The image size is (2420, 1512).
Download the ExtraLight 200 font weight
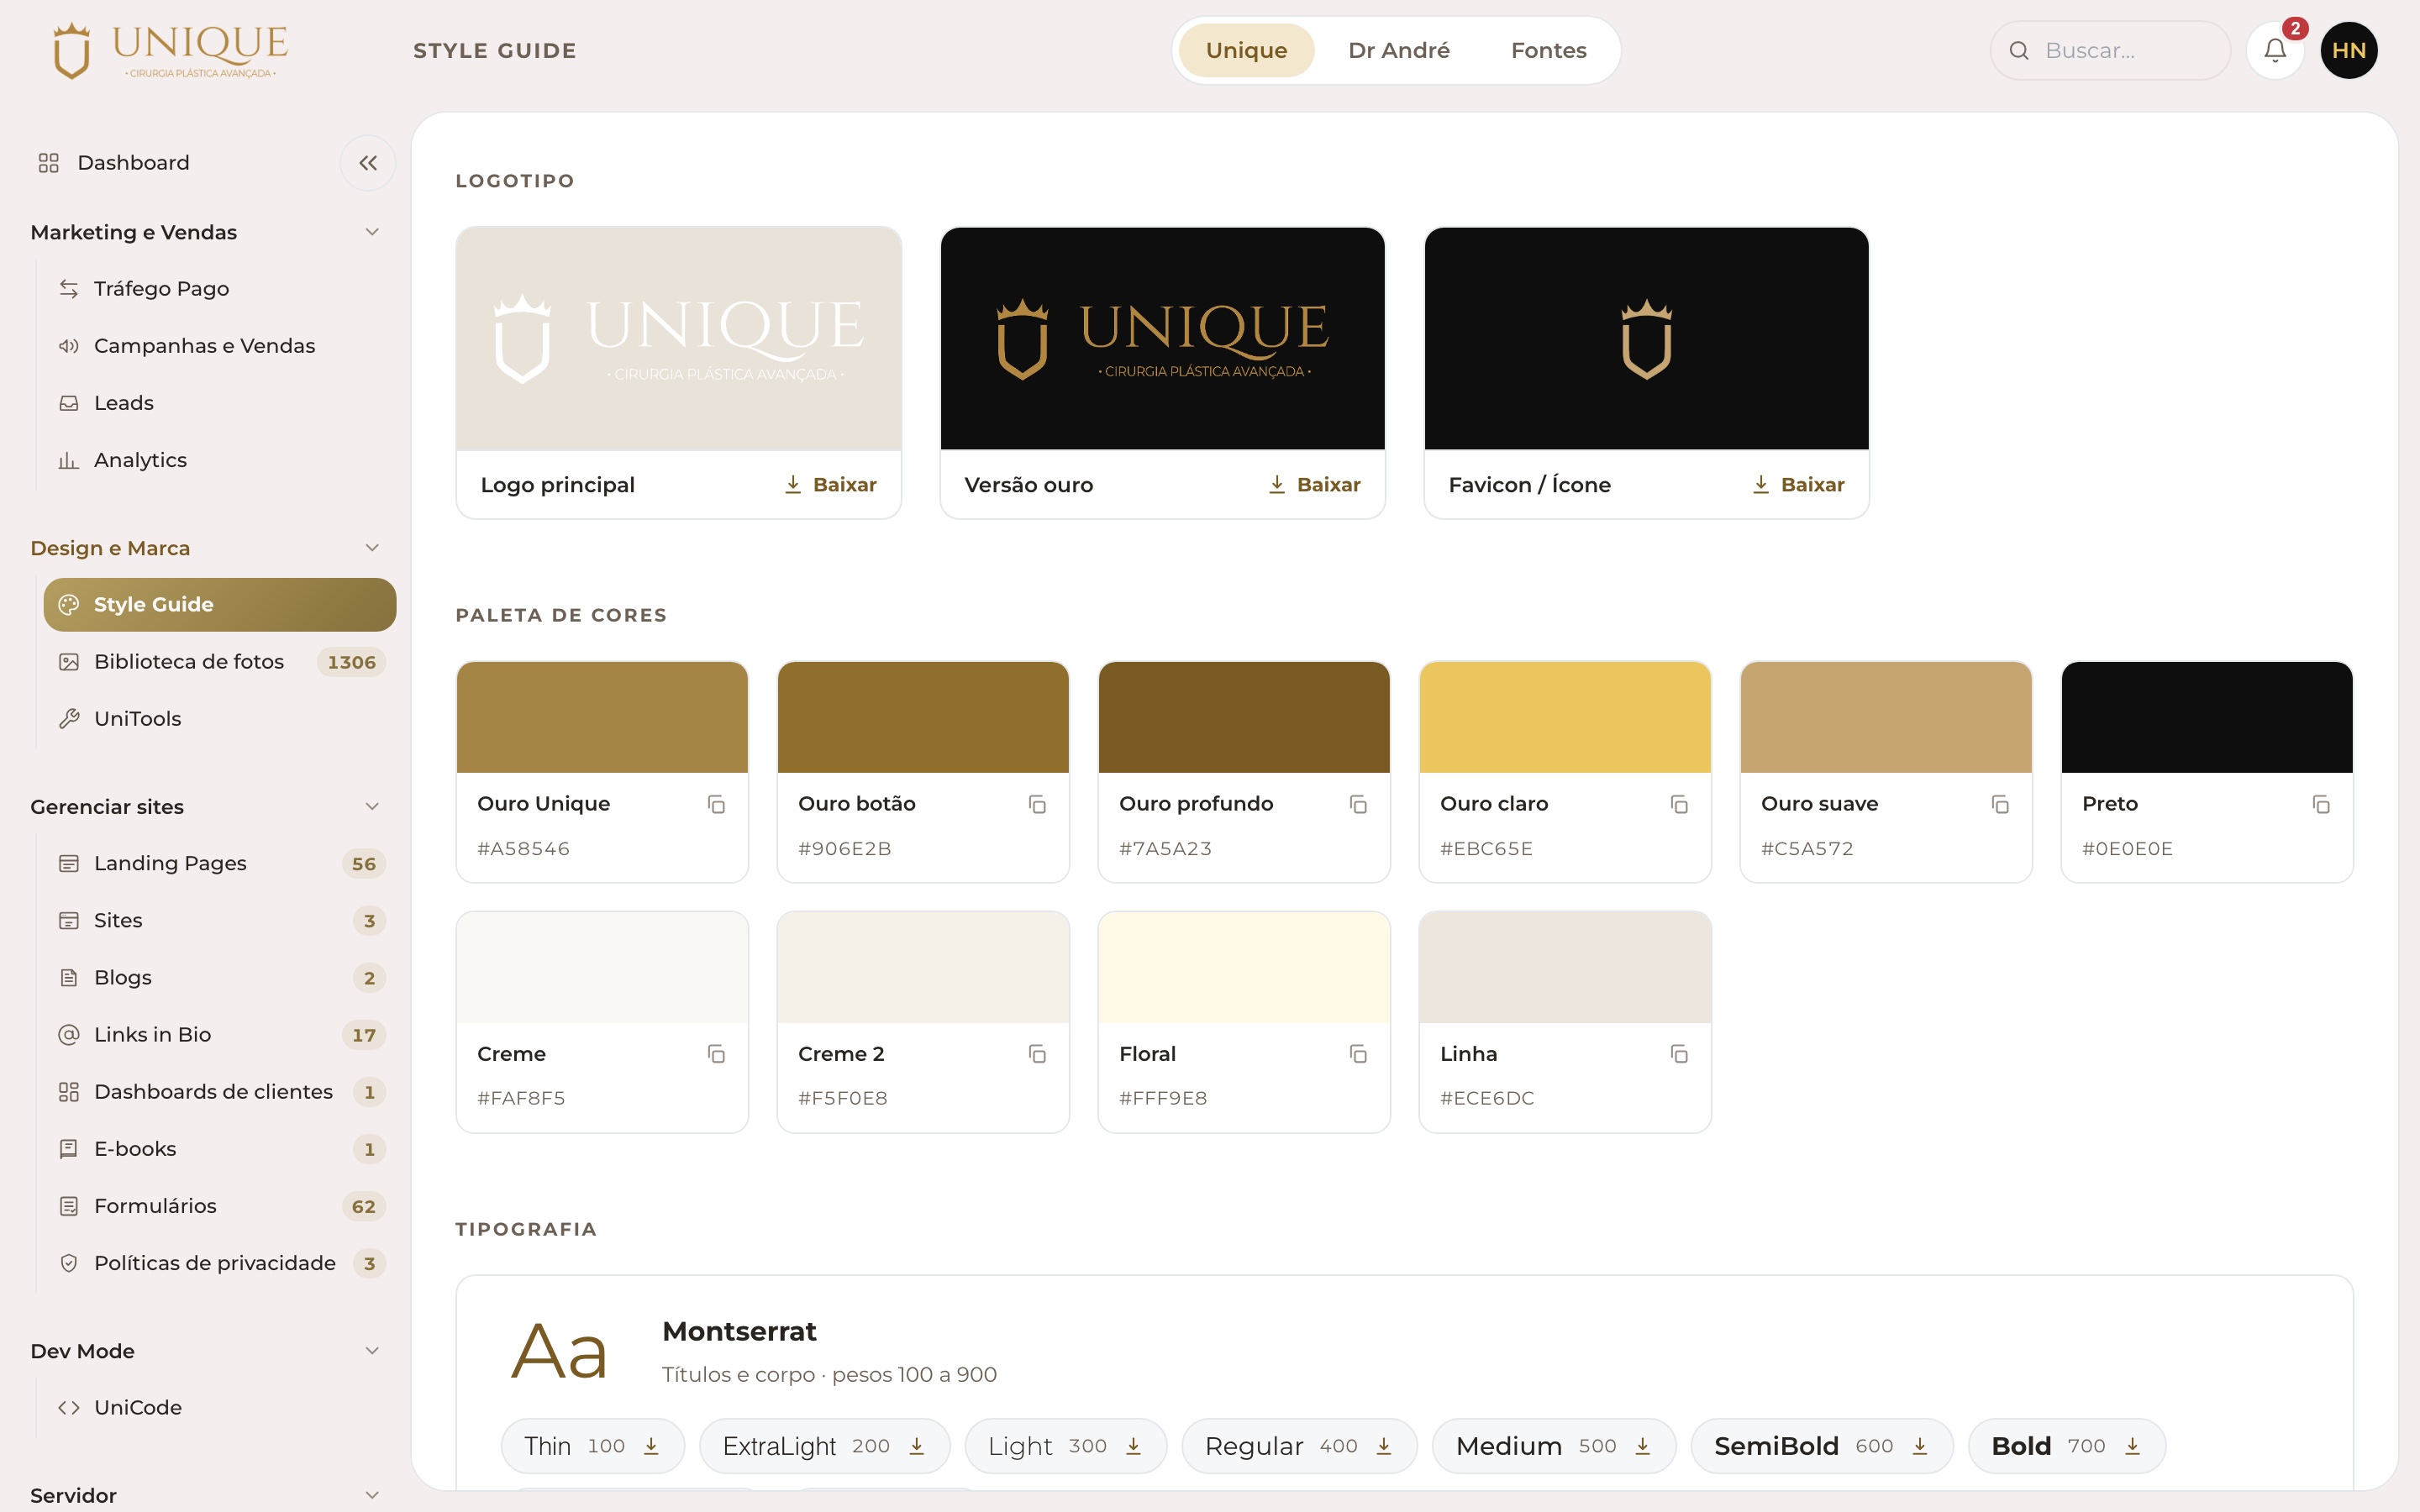pos(916,1446)
